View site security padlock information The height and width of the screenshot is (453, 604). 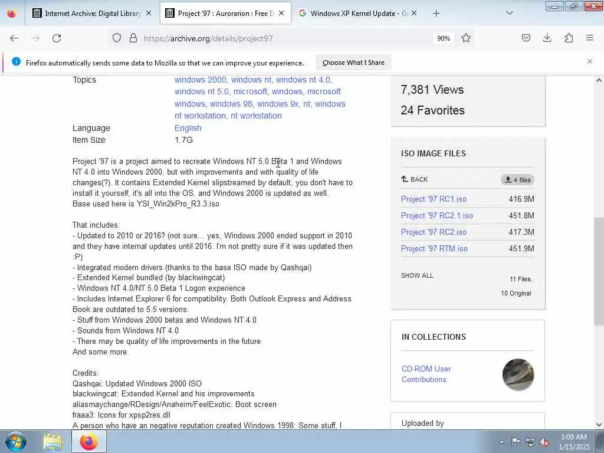133,38
